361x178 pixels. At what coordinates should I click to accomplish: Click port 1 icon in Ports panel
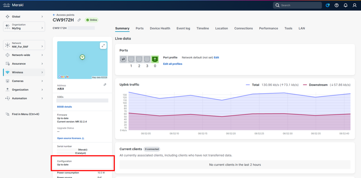pyautogui.click(x=131, y=59)
